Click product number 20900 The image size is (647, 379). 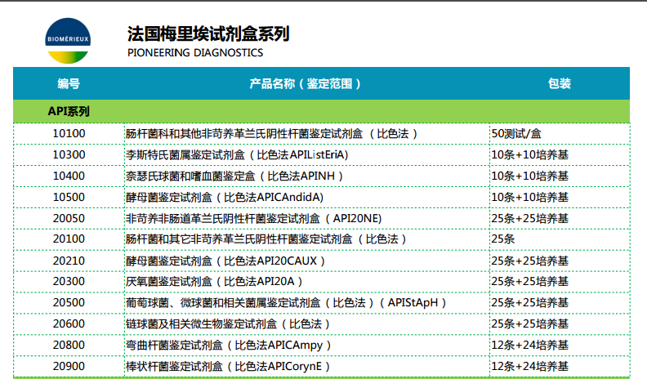[x=69, y=366]
